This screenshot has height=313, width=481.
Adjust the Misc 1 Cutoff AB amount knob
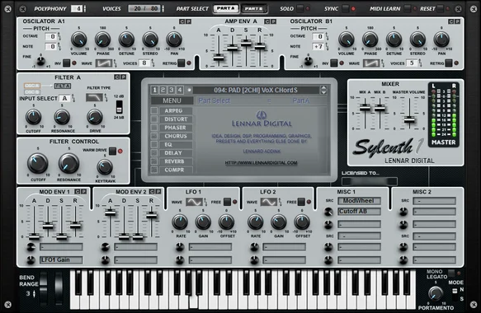[328, 212]
